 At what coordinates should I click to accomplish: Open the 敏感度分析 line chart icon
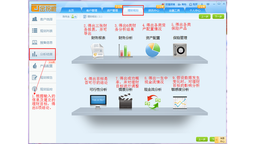180,102
